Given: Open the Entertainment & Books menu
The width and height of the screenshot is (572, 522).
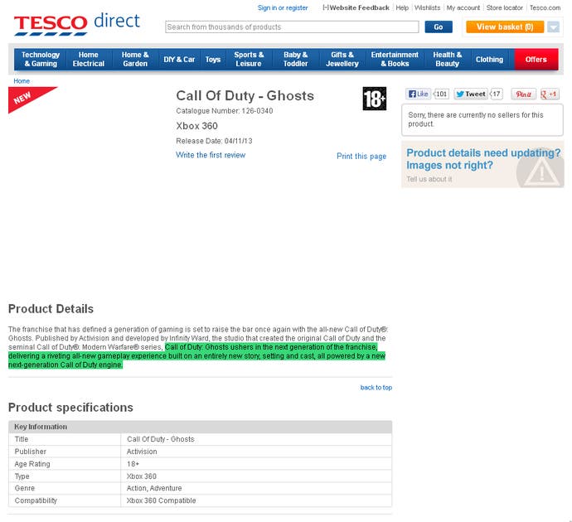Looking at the screenshot, I should click(x=395, y=59).
